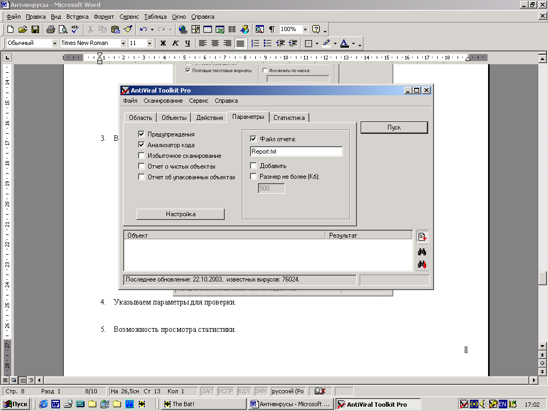Viewport: 548px width, 411px height.
Task: Expand the undo history dropdown arrow
Action: (152, 30)
